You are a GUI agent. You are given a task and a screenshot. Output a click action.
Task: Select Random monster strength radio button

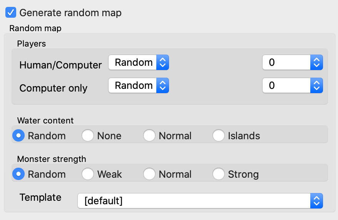point(18,174)
